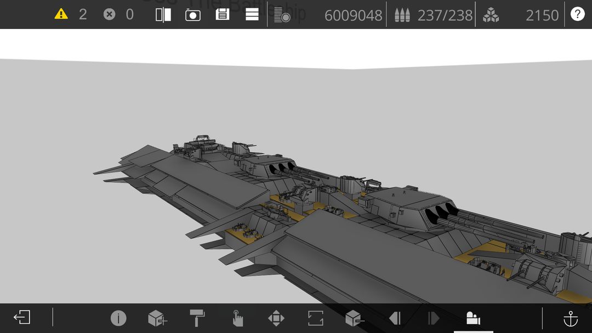This screenshot has width=592, height=333.
Task: Show part info with the info icon
Action: [x=118, y=318]
